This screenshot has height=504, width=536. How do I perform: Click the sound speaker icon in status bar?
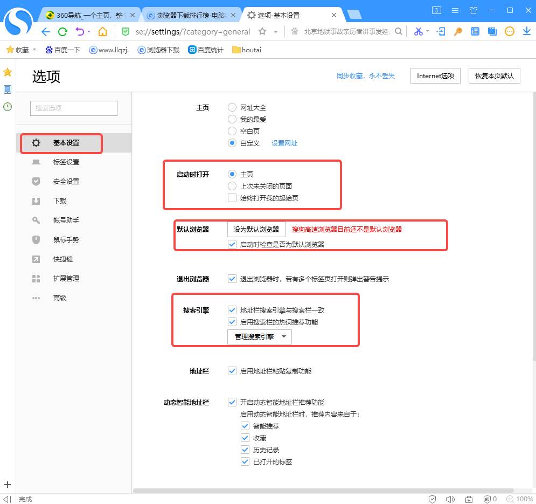coord(450,499)
